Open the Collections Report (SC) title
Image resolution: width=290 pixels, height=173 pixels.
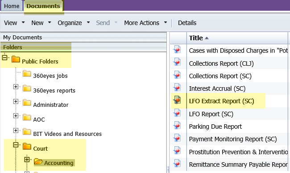[220, 76]
